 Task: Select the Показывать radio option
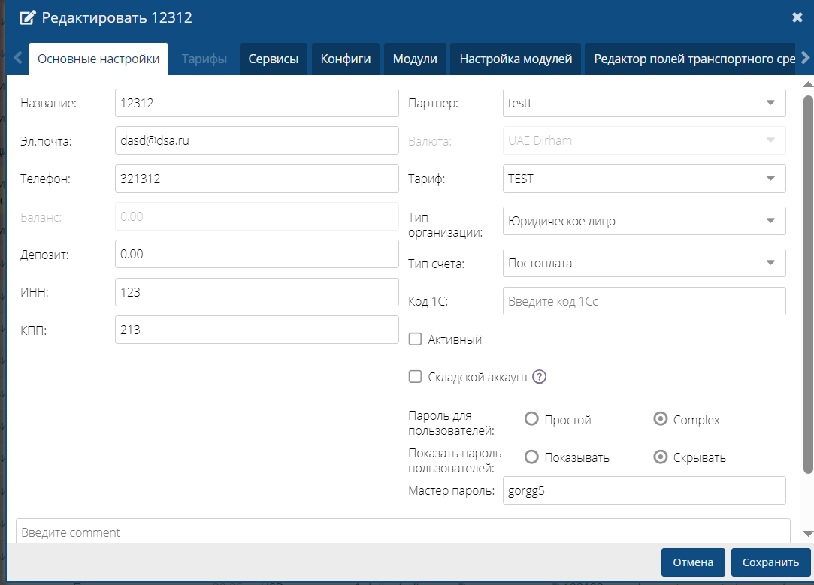click(x=531, y=457)
